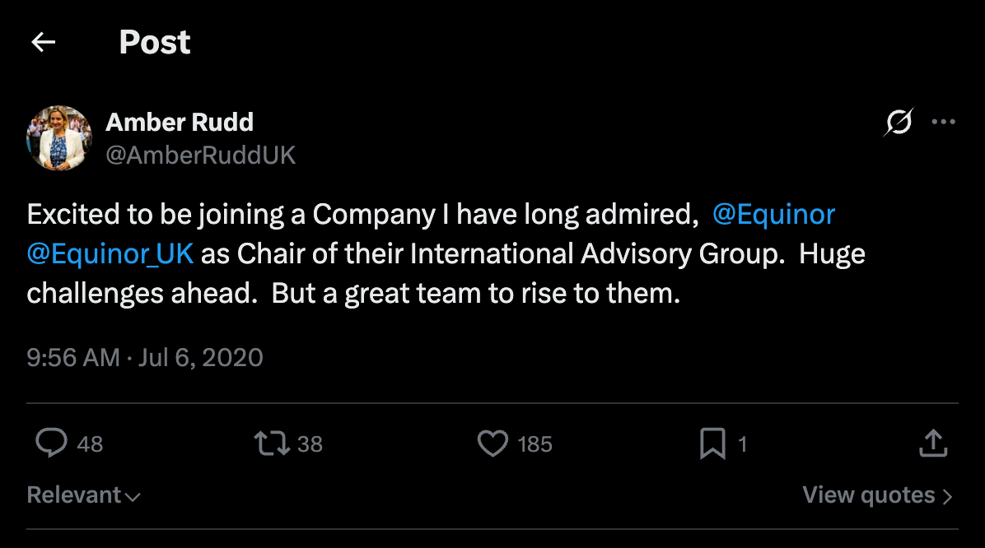Expand the Relevant sort dropdown
The width and height of the screenshot is (985, 548).
click(83, 495)
